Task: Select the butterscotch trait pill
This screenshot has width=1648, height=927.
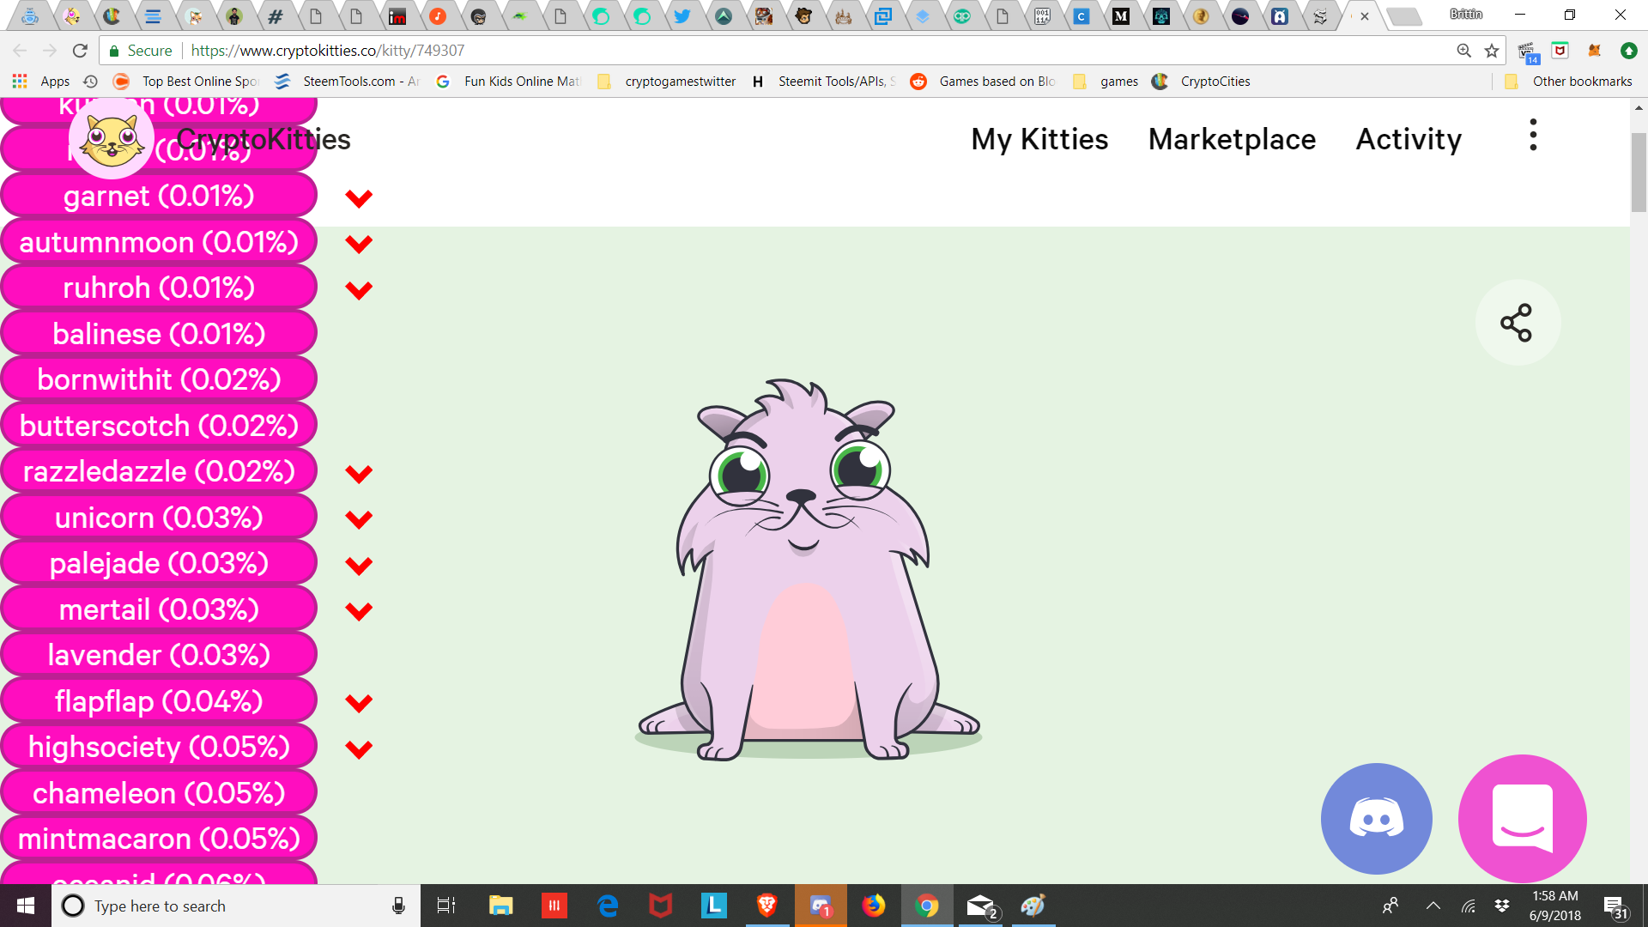Action: tap(159, 426)
